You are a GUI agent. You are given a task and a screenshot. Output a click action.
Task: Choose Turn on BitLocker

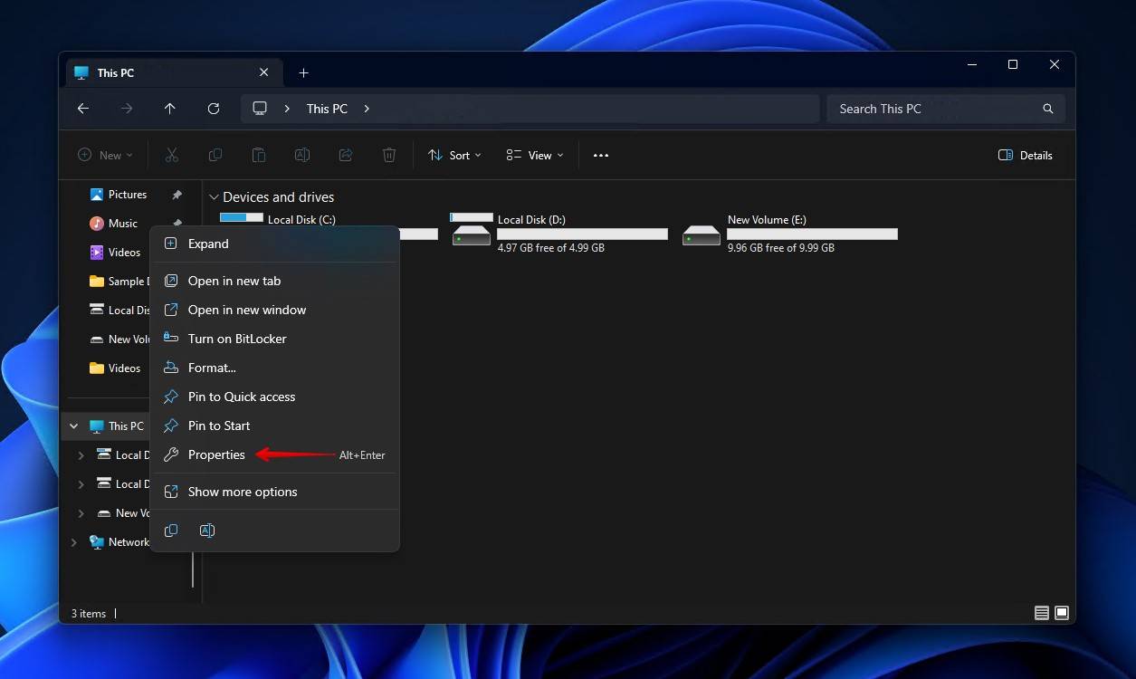[275, 339]
